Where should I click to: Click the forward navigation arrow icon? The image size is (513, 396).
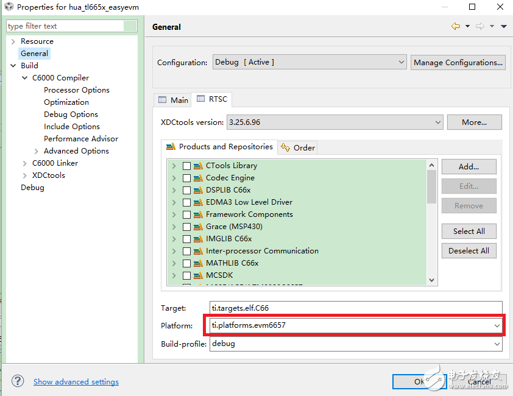[x=480, y=26]
